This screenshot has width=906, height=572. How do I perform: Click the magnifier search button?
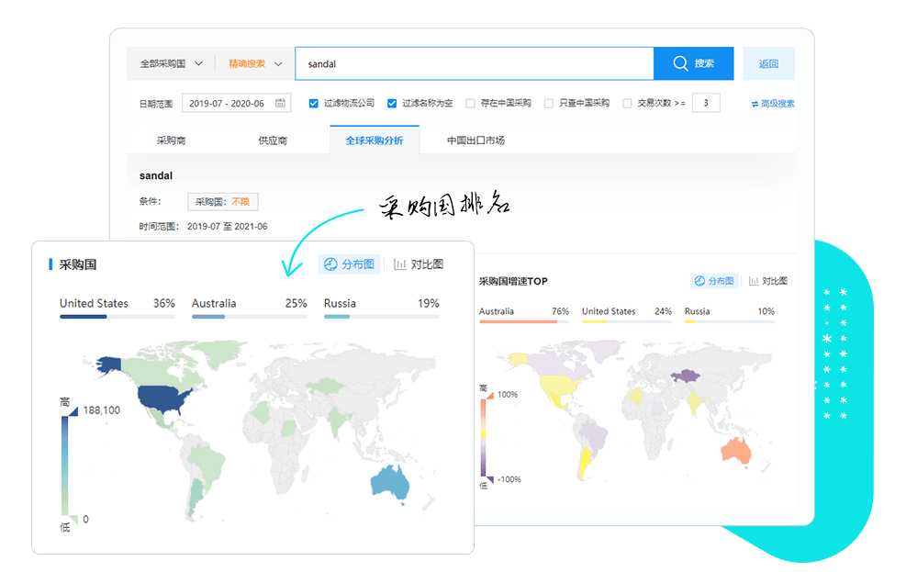(693, 63)
